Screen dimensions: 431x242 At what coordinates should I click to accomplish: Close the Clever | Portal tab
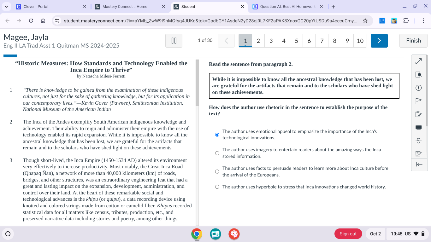tap(85, 7)
